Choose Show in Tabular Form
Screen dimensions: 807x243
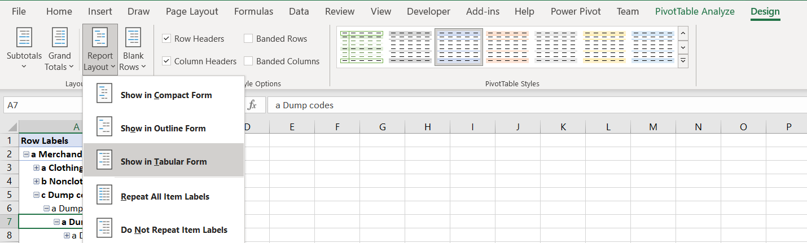(164, 161)
